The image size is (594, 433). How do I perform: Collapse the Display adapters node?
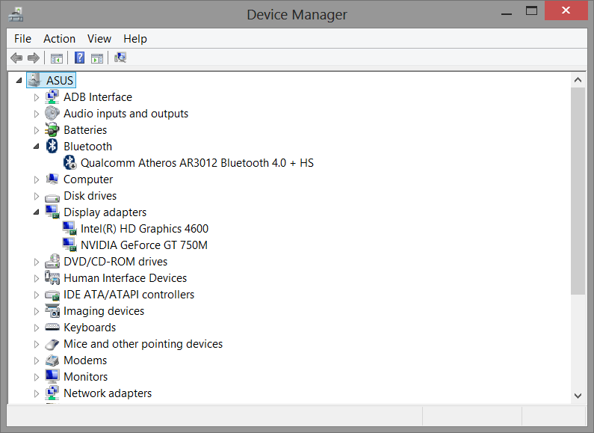37,212
